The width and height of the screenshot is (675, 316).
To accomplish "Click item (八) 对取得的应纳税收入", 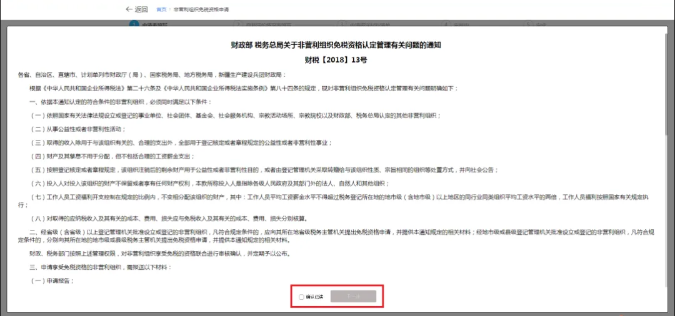I will tap(169, 219).
